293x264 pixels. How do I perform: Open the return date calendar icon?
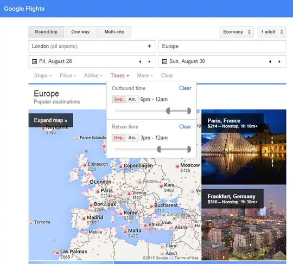(x=164, y=61)
